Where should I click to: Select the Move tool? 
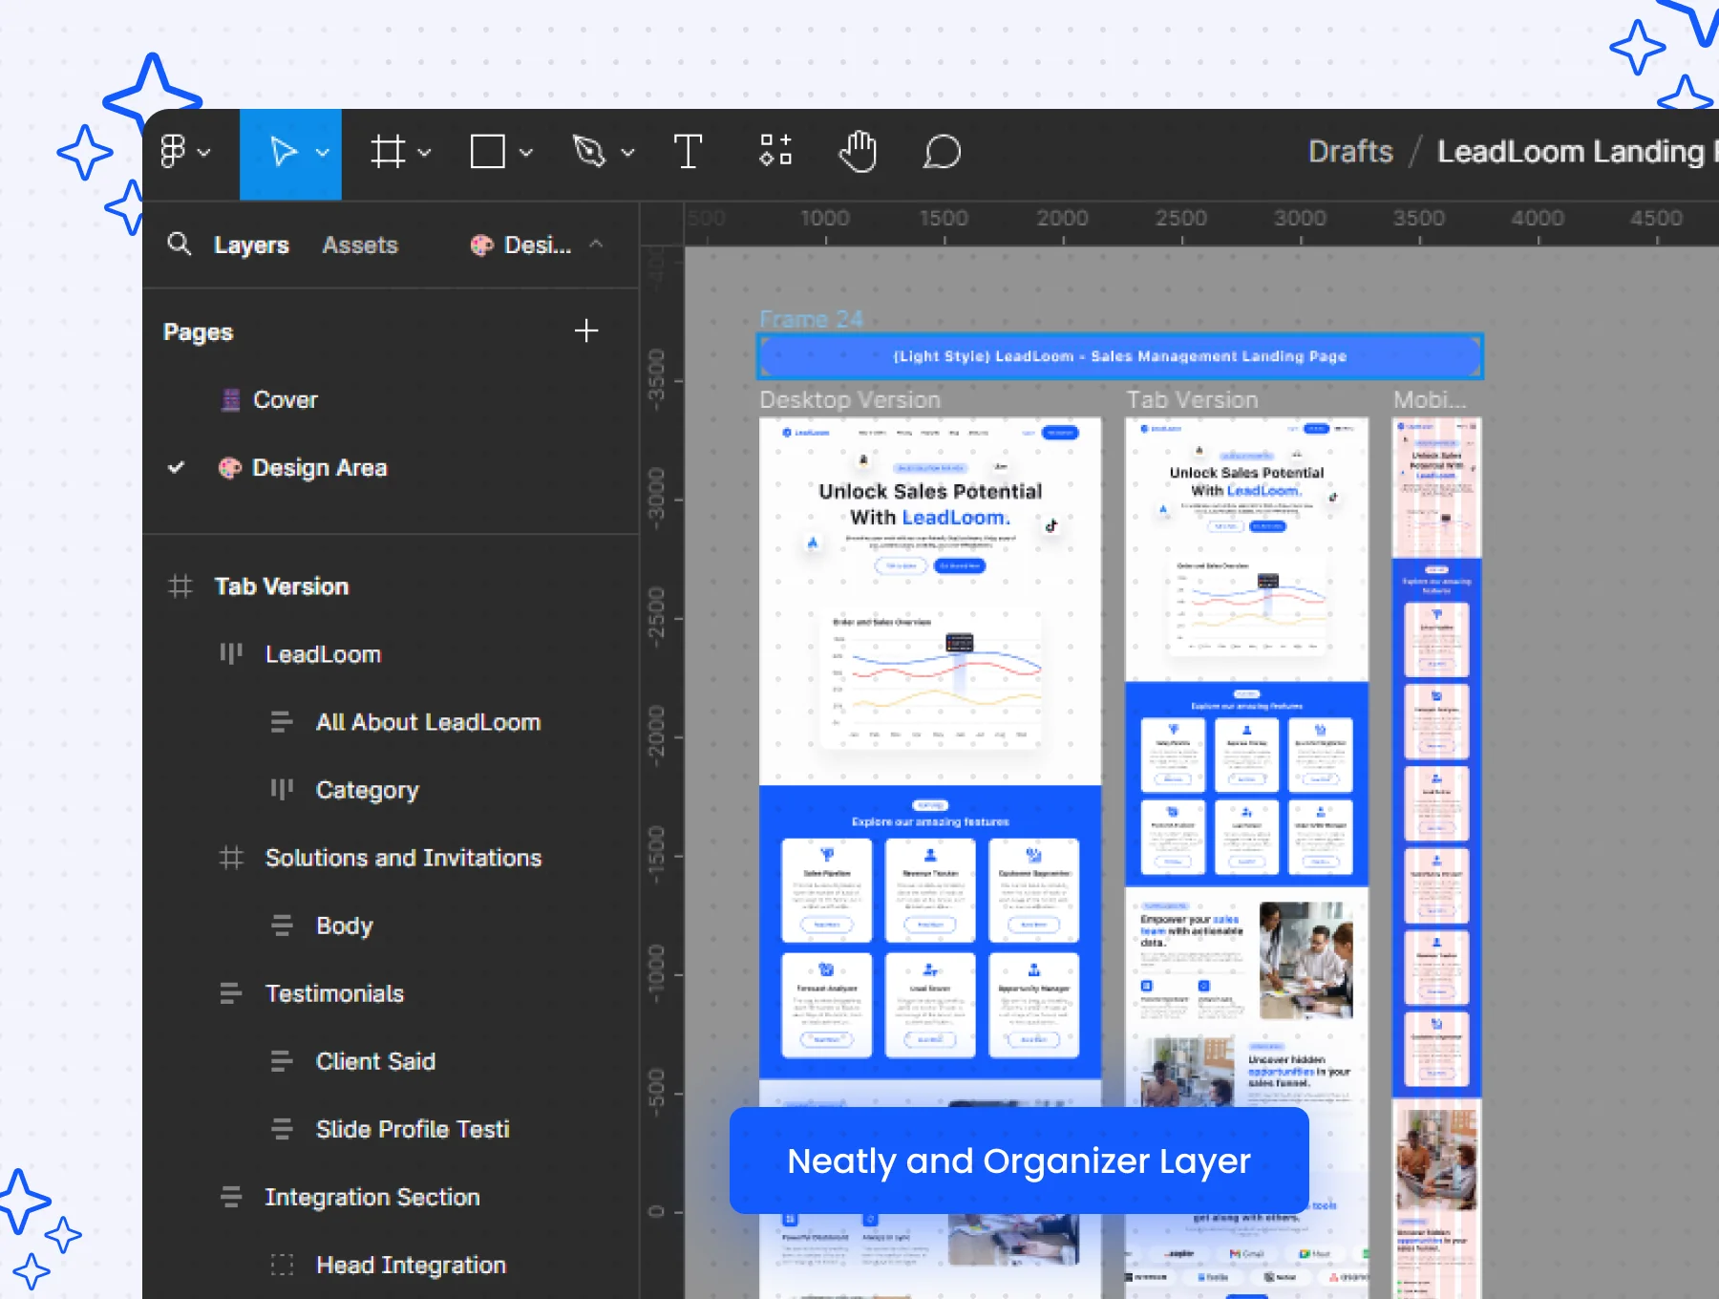tap(284, 152)
